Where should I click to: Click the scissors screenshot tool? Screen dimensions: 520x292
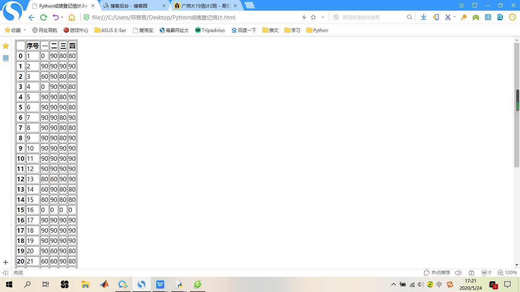point(448,17)
